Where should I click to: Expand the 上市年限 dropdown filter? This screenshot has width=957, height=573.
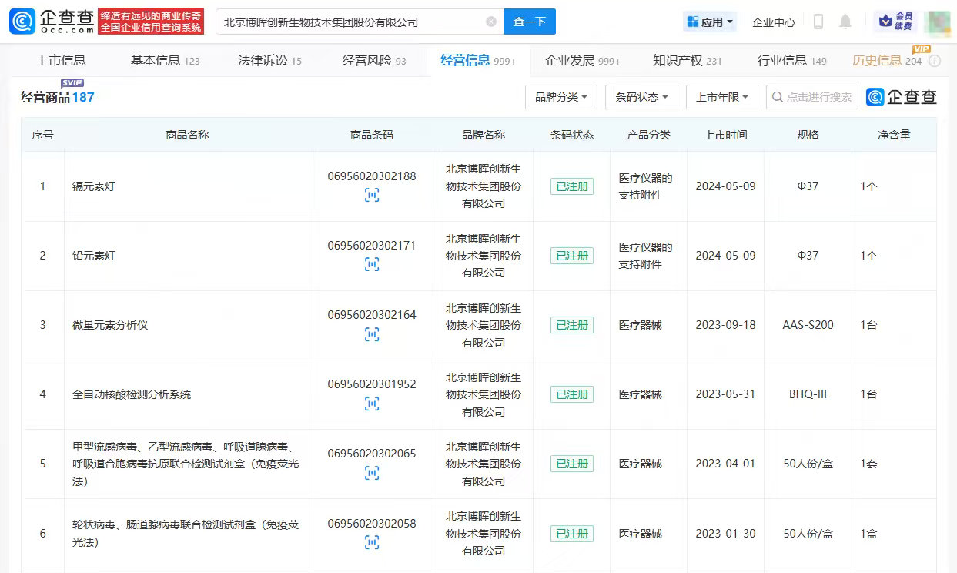[721, 97]
